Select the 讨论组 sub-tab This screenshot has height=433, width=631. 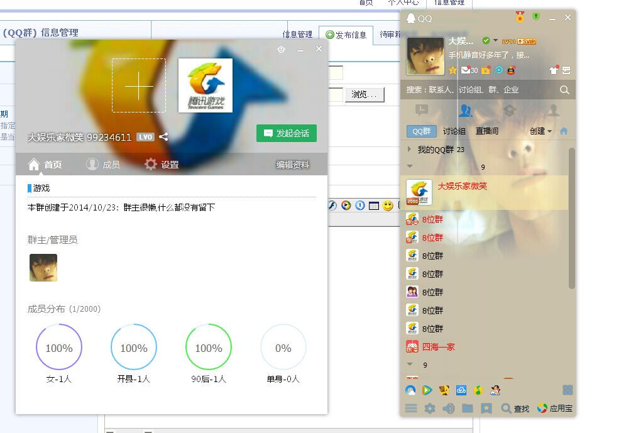click(x=454, y=131)
